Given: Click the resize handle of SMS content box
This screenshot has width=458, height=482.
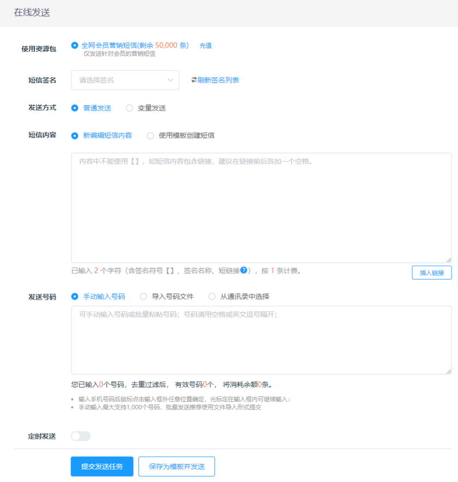Looking at the screenshot, I should tap(449, 260).
